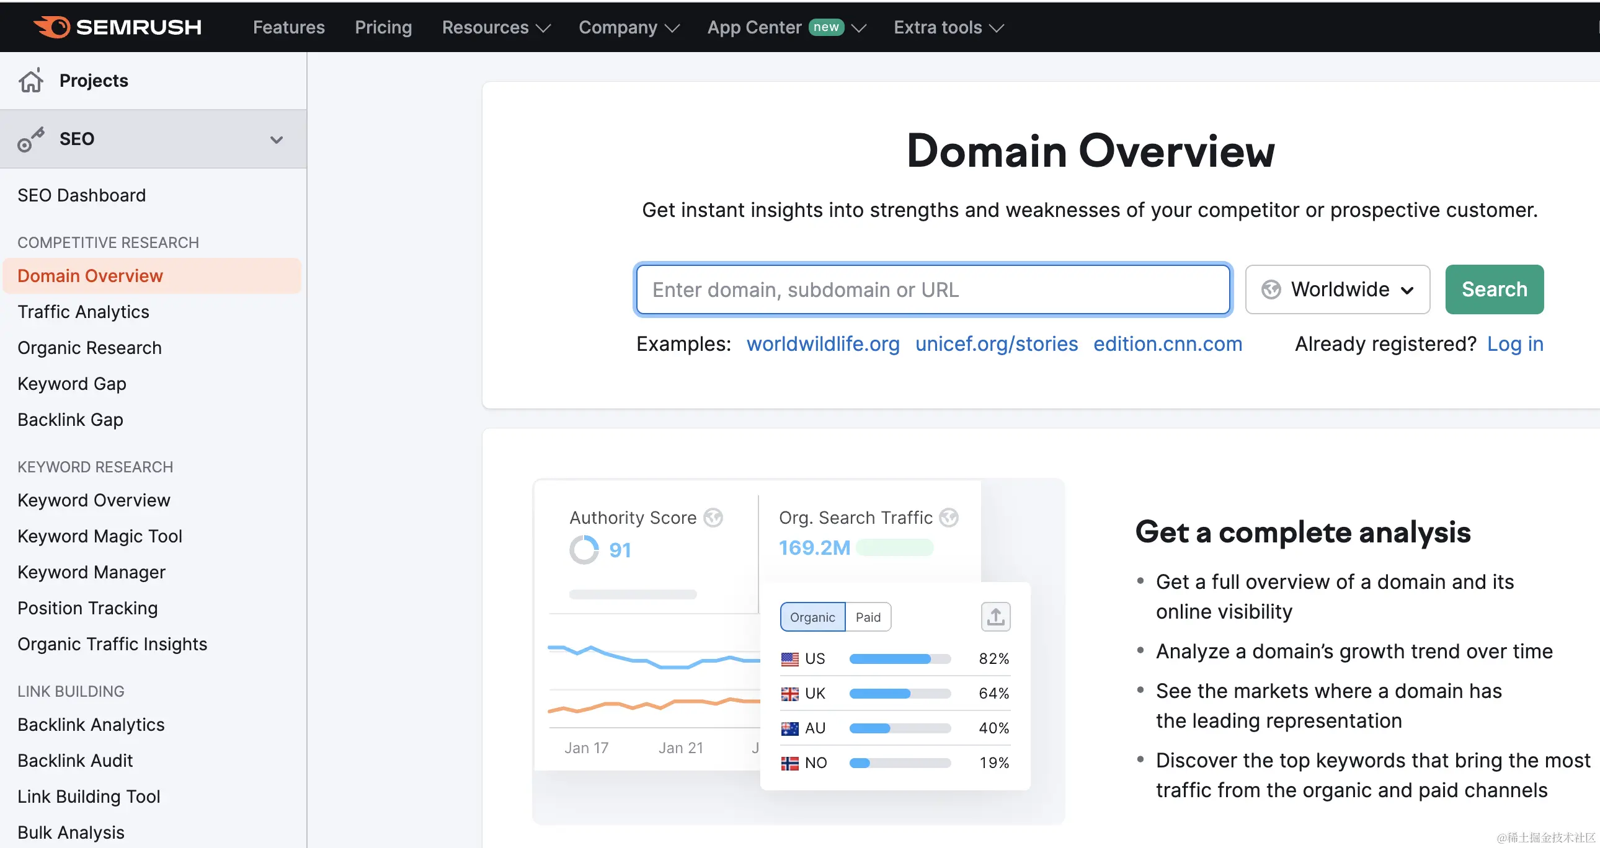Click the export upload icon
Image resolution: width=1600 pixels, height=848 pixels.
(x=995, y=617)
